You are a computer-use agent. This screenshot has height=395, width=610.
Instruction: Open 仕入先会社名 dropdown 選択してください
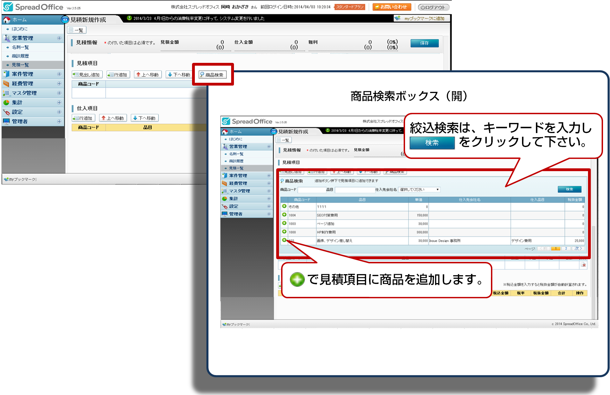(419, 190)
